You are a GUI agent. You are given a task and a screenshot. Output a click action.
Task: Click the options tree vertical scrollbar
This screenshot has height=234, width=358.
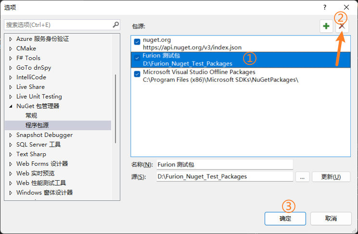(x=115, y=108)
